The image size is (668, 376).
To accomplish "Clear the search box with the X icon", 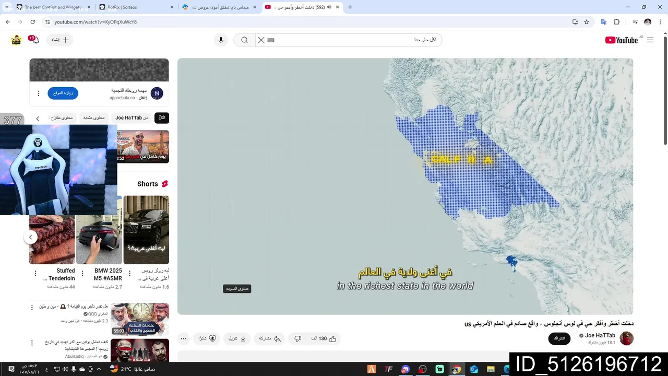I will point(261,40).
